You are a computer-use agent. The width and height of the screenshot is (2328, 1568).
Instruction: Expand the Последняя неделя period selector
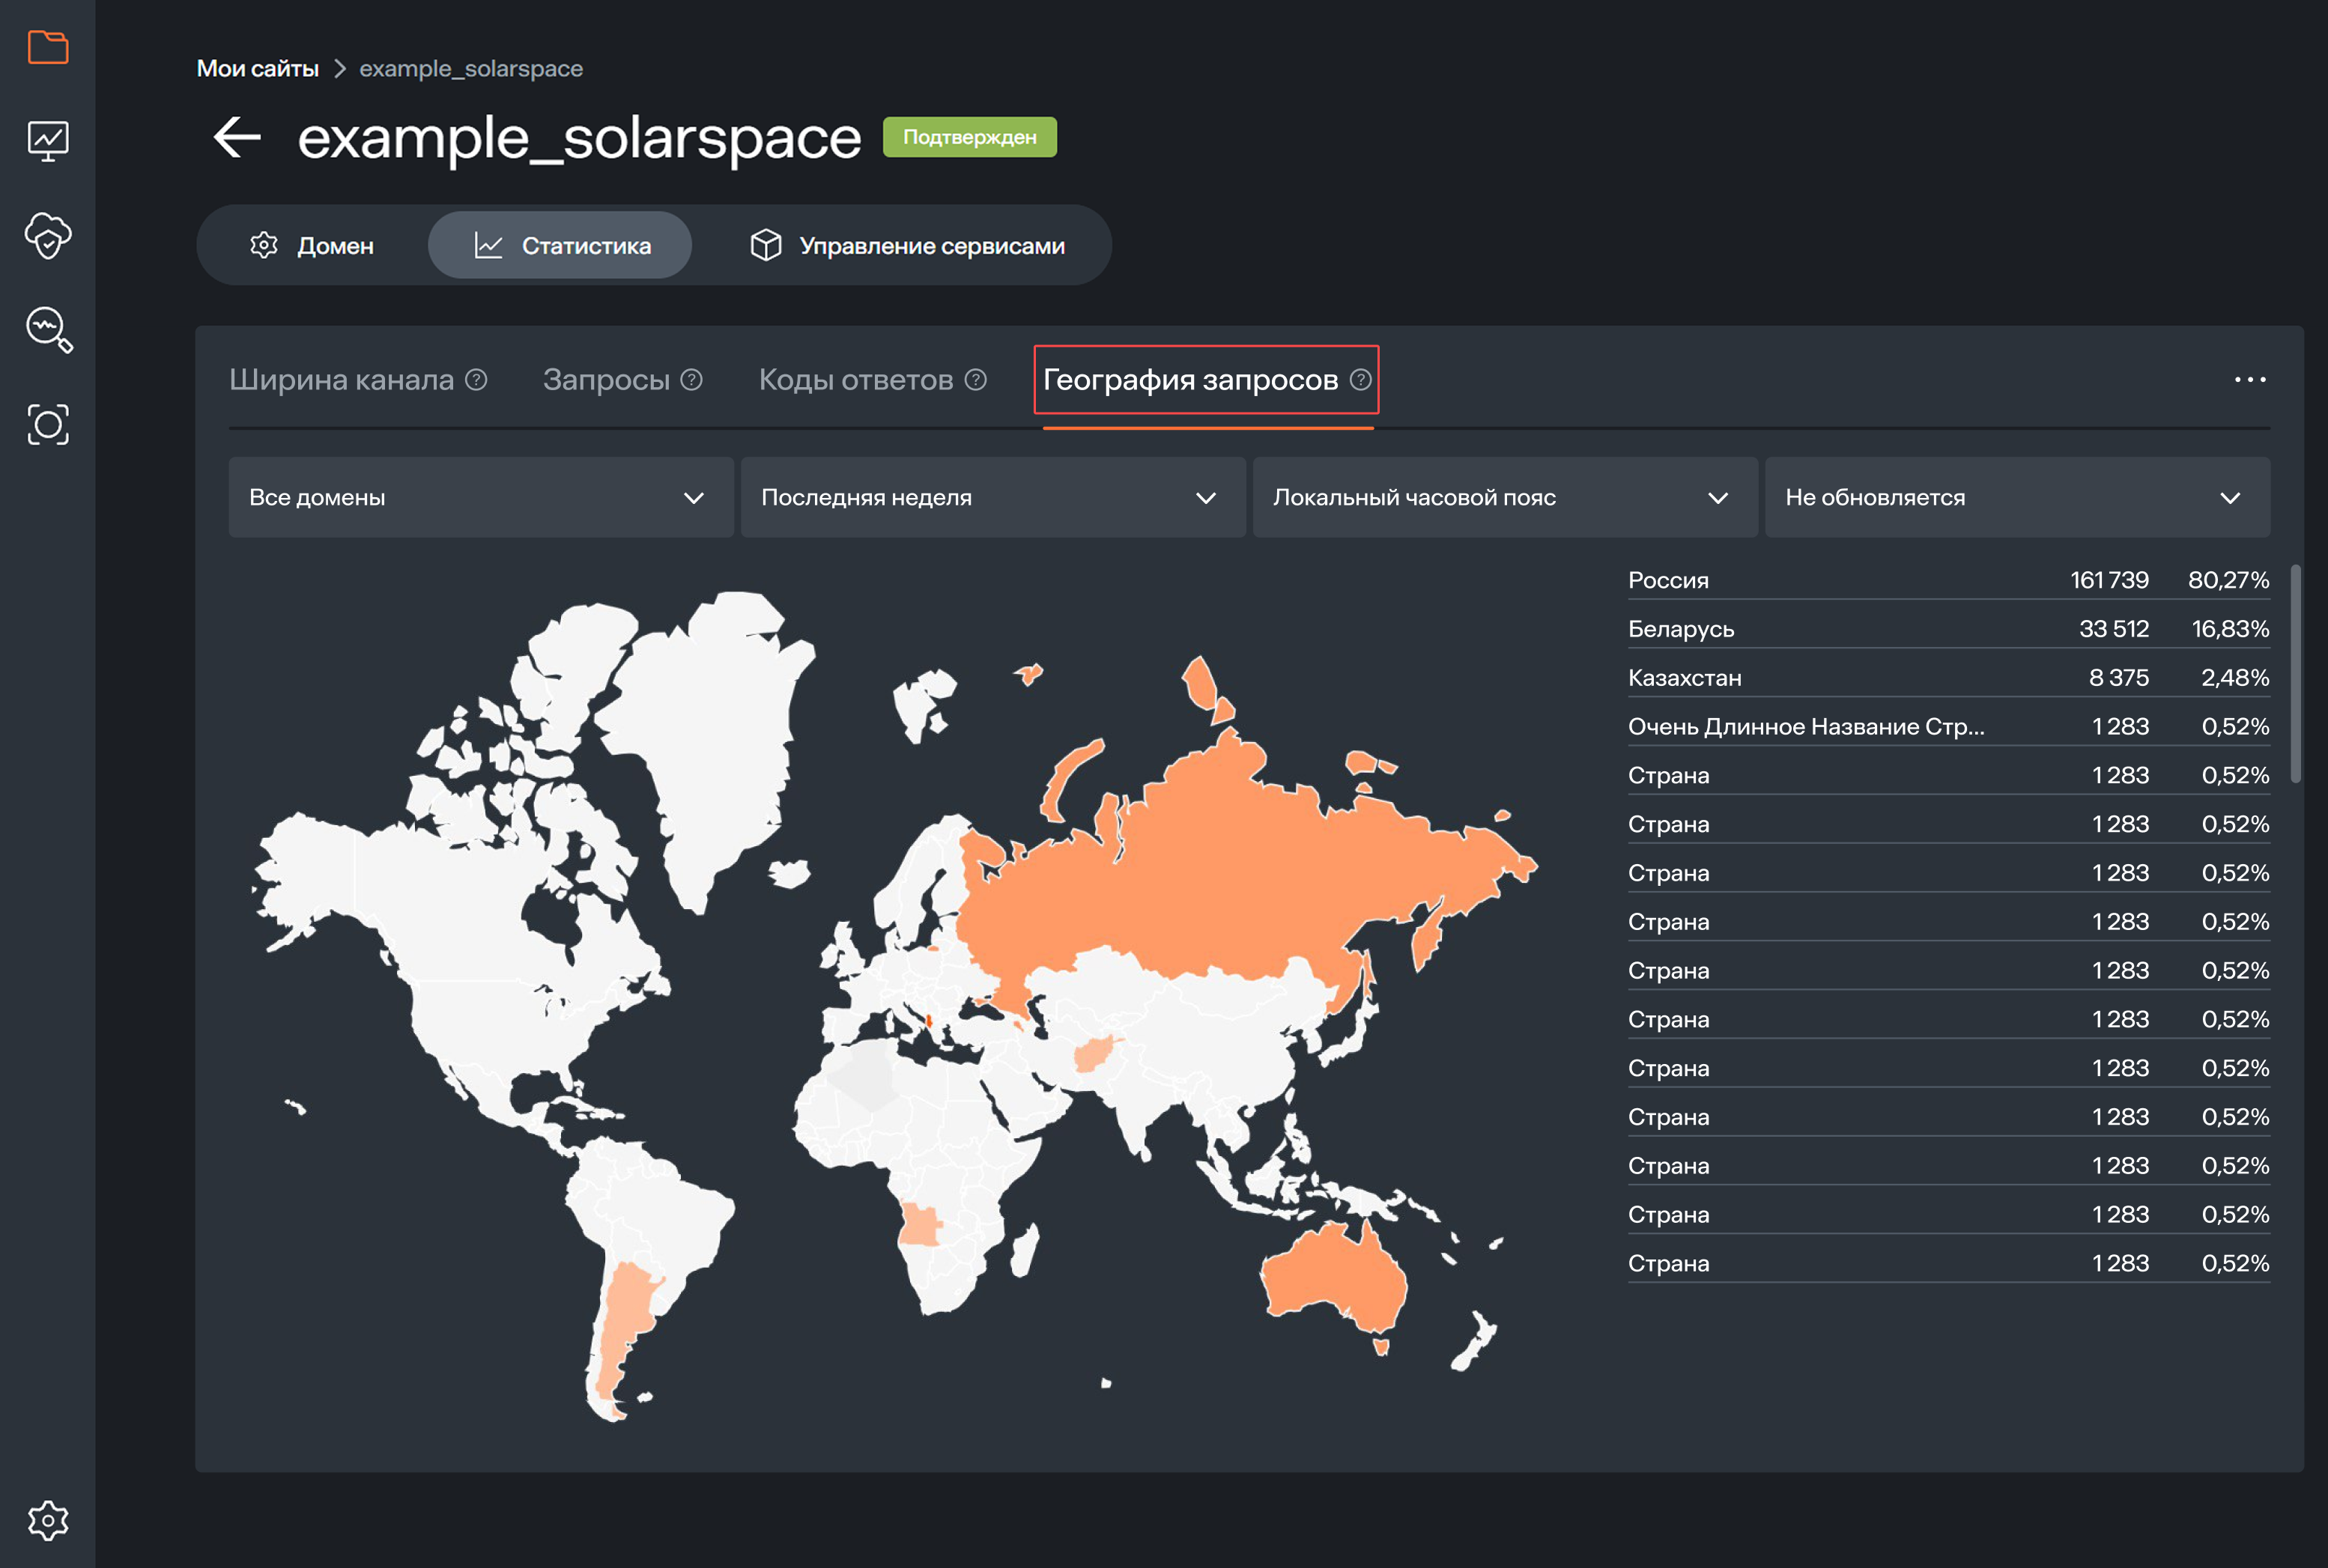993,497
